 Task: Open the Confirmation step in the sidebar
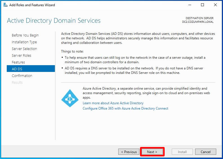(x=22, y=76)
